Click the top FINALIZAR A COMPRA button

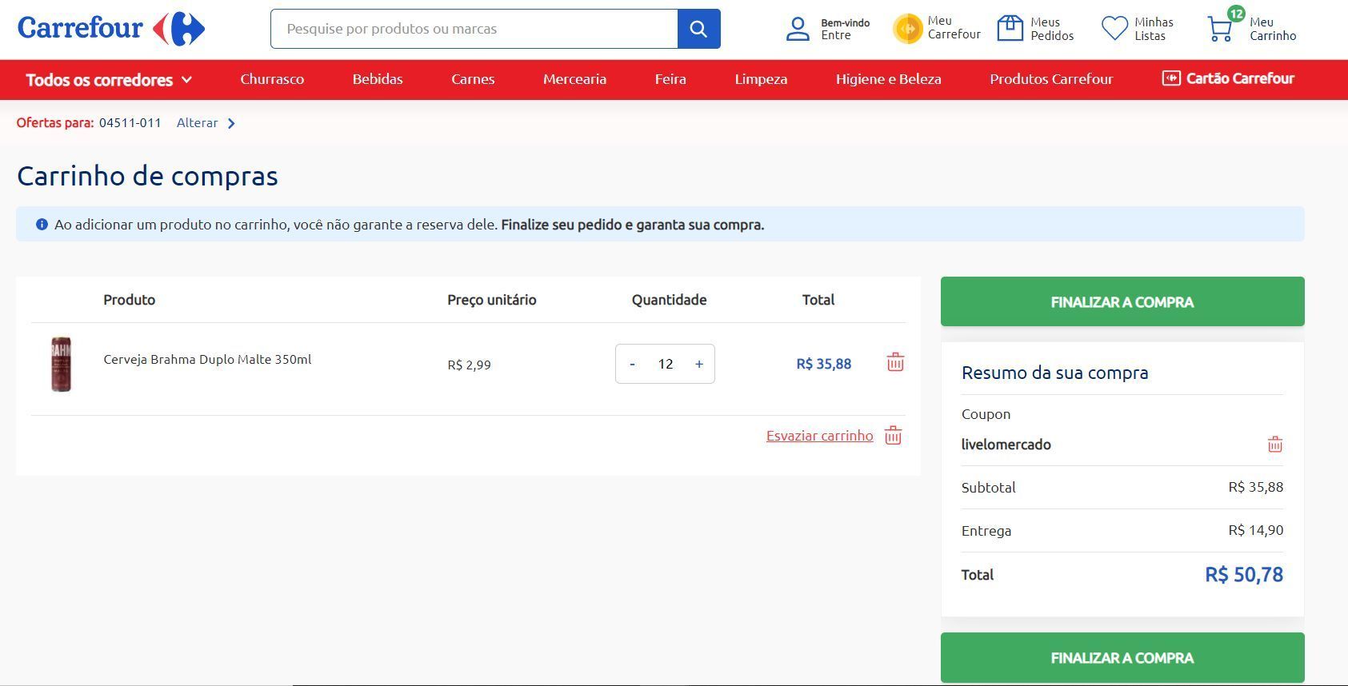point(1122,301)
